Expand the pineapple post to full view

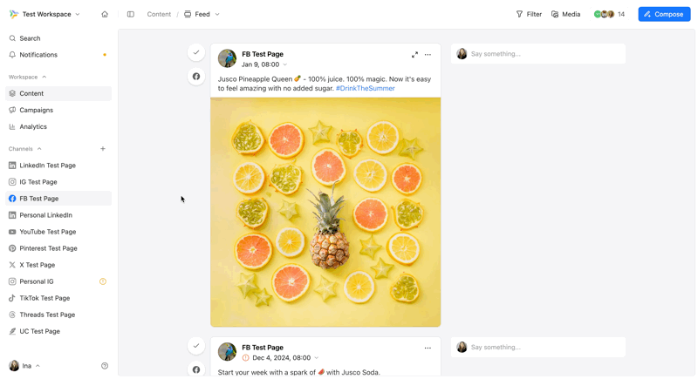click(414, 55)
